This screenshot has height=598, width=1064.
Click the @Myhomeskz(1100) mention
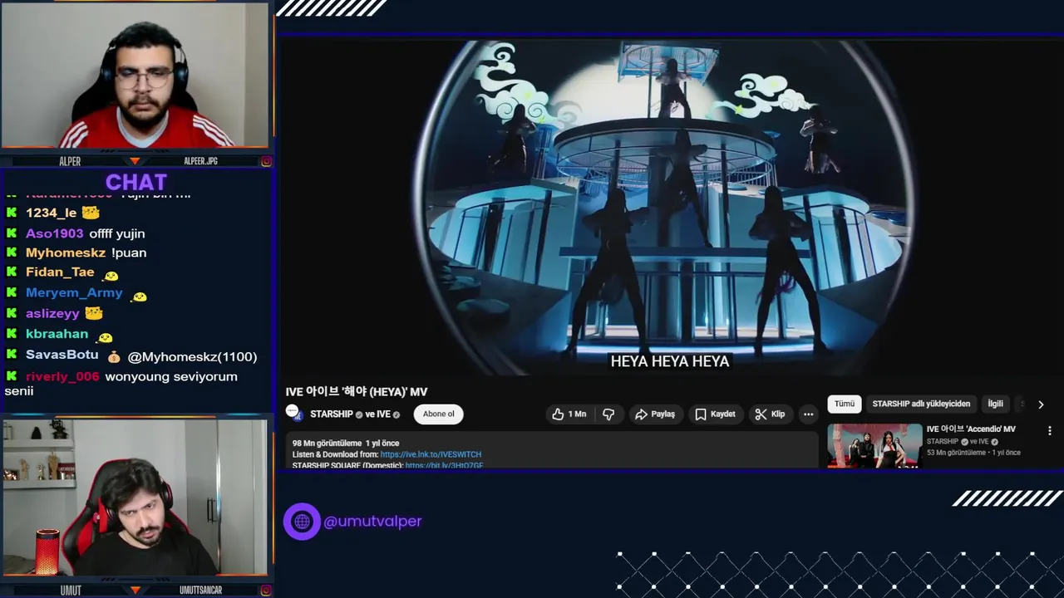tap(192, 356)
